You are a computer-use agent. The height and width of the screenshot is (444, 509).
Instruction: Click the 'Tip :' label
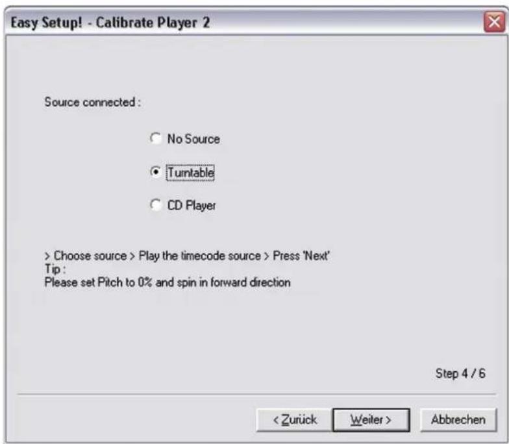coord(55,269)
